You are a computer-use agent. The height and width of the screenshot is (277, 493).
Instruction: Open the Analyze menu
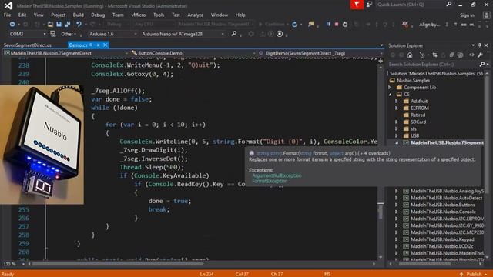pyautogui.click(x=195, y=15)
